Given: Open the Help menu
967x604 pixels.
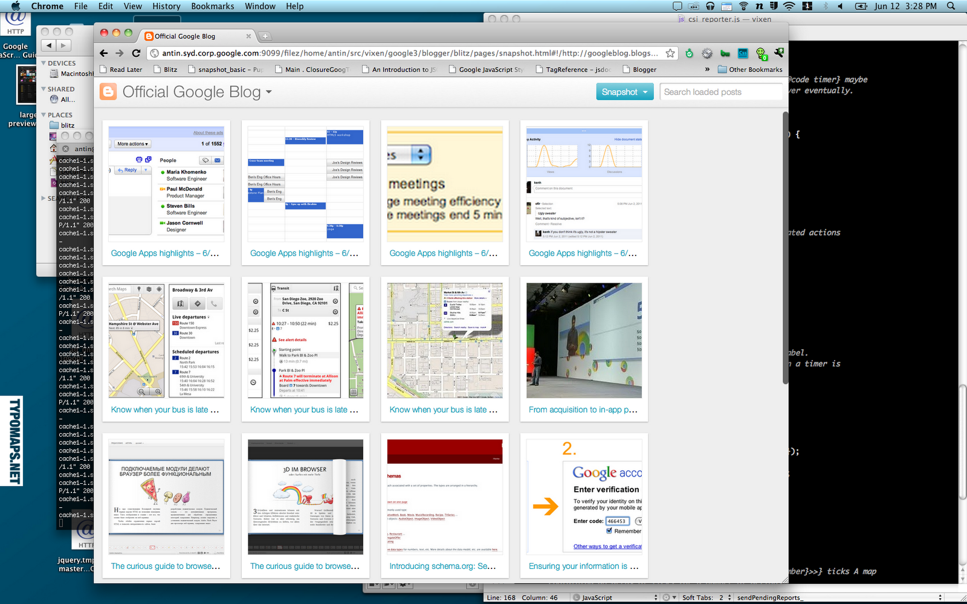Looking at the screenshot, I should tap(295, 6).
